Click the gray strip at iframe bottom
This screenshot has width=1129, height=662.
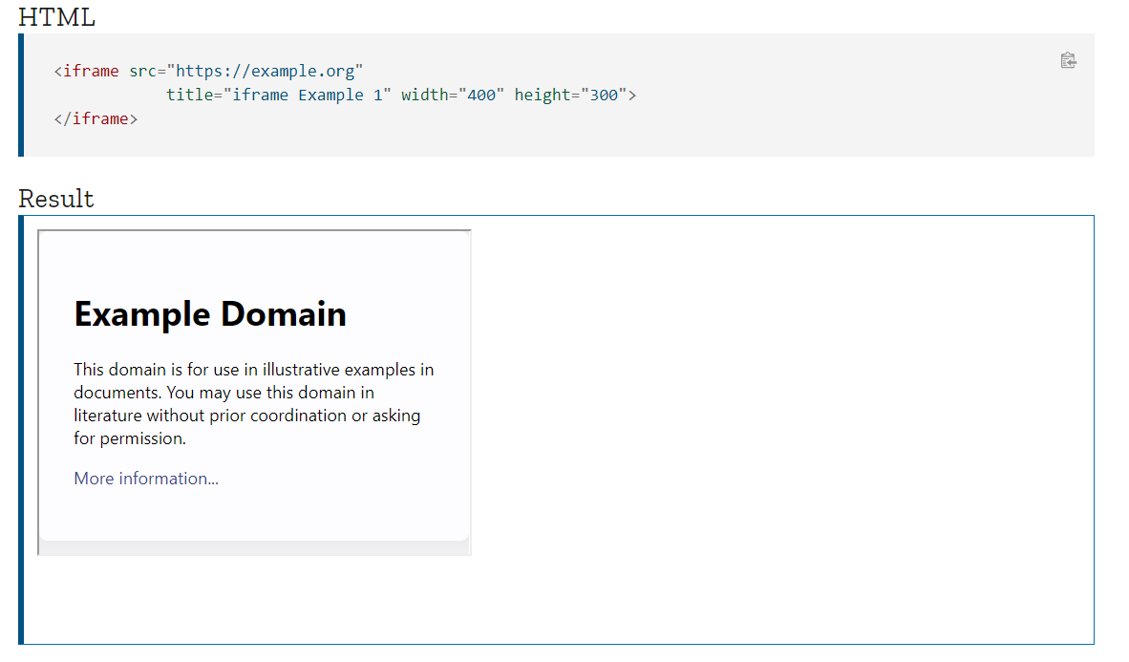click(x=255, y=548)
